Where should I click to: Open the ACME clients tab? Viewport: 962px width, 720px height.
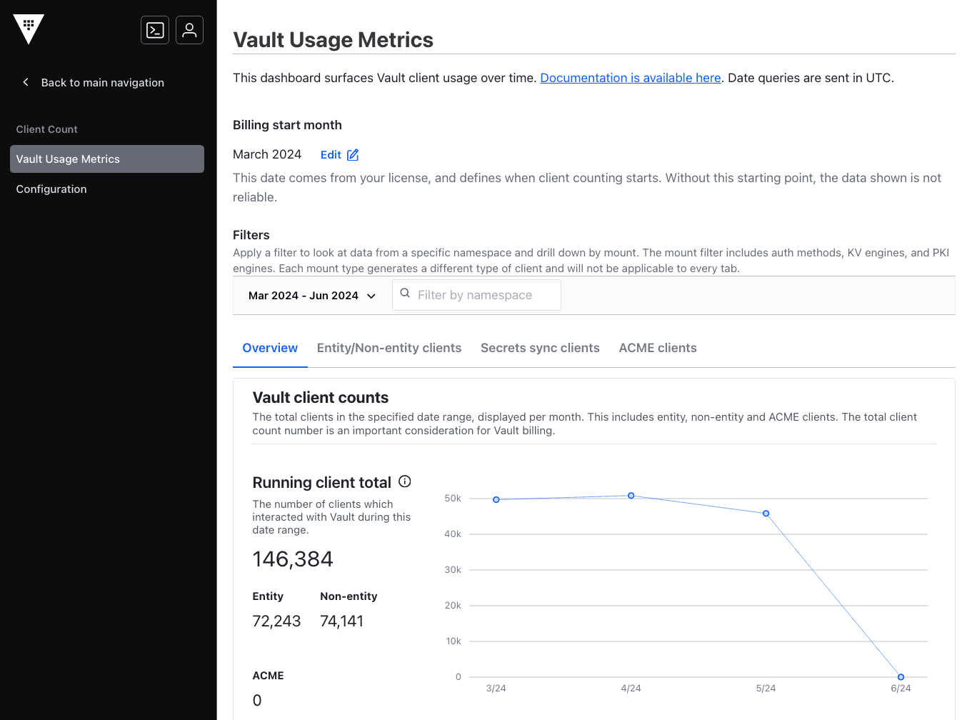pyautogui.click(x=658, y=348)
